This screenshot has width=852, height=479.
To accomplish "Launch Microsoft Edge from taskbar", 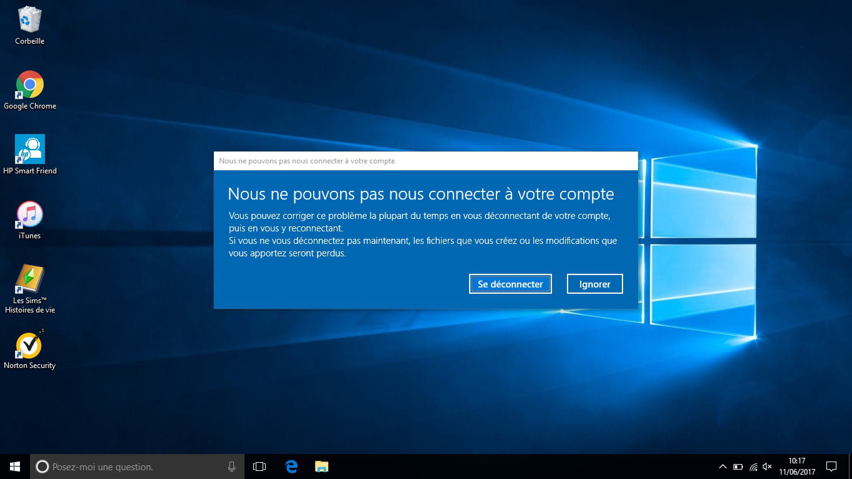I will pyautogui.click(x=291, y=467).
